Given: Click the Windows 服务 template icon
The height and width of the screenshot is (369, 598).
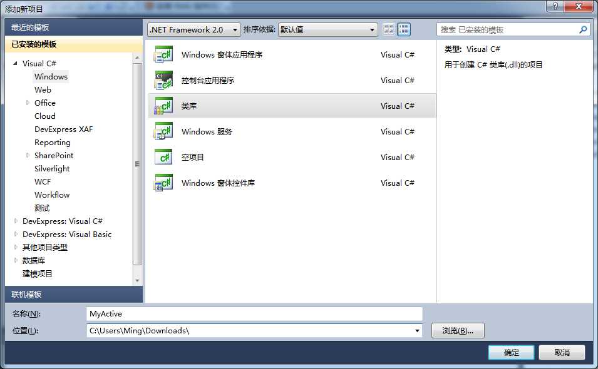Looking at the screenshot, I should (163, 131).
